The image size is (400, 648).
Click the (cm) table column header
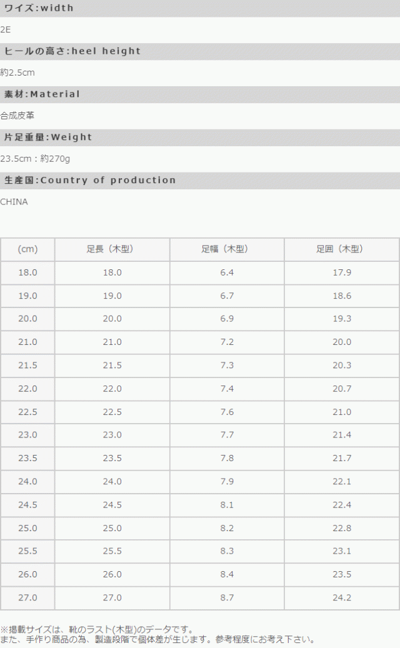[27, 249]
